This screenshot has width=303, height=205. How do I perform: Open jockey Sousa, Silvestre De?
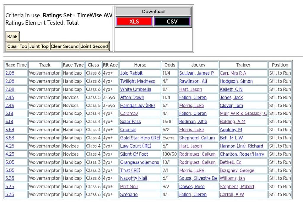[x=198, y=178]
